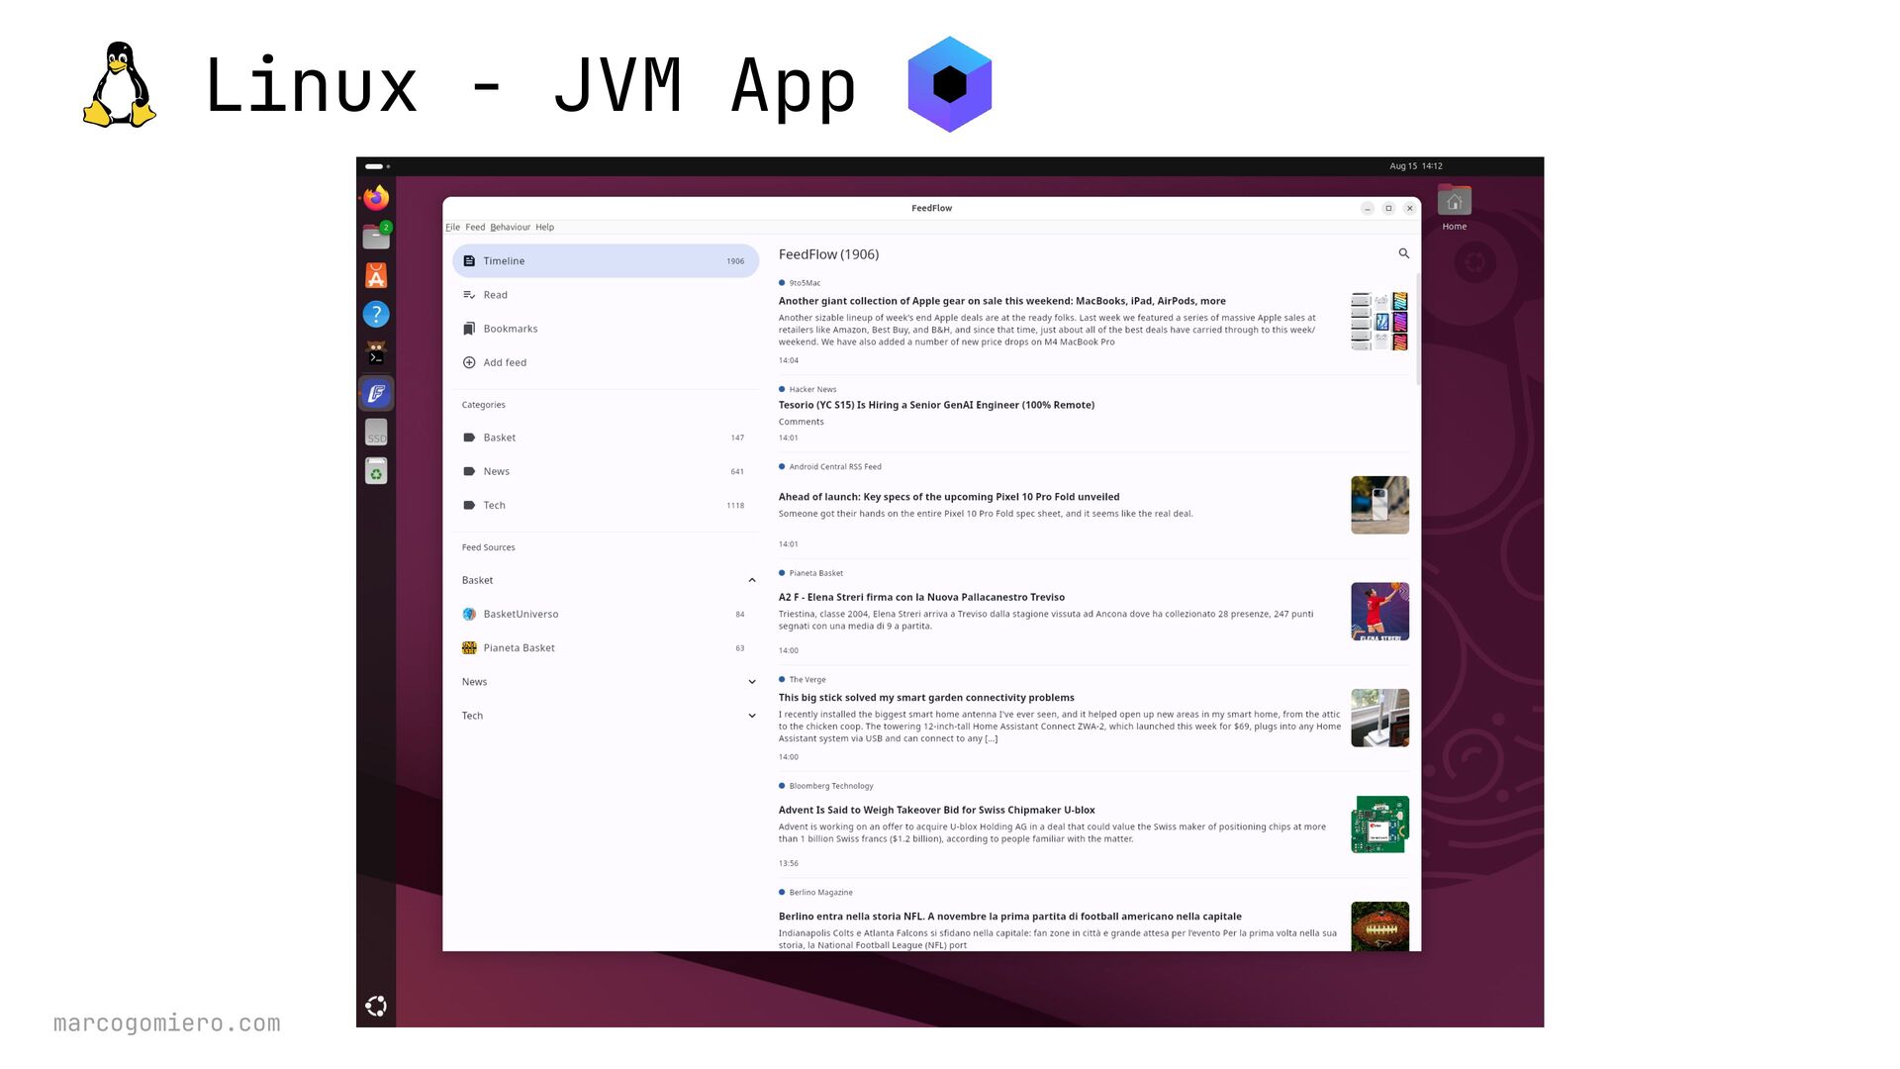
Task: Click the Show Apps Ubuntu logo button
Action: pyautogui.click(x=376, y=1007)
